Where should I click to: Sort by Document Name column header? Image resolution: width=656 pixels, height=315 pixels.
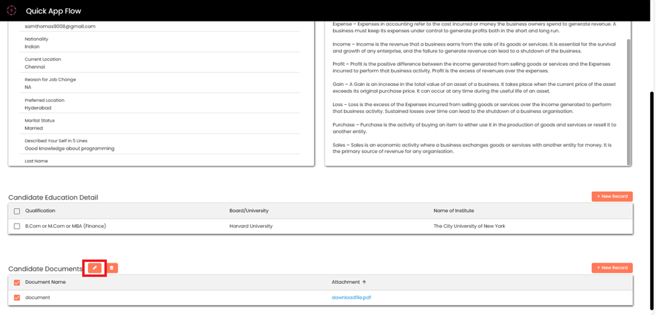tap(45, 282)
